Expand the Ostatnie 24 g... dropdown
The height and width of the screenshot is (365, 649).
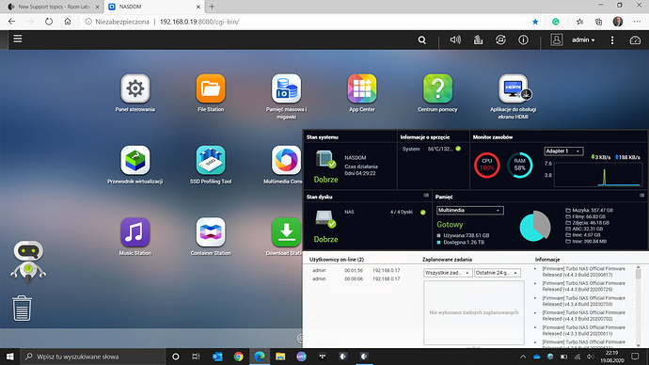(x=498, y=273)
